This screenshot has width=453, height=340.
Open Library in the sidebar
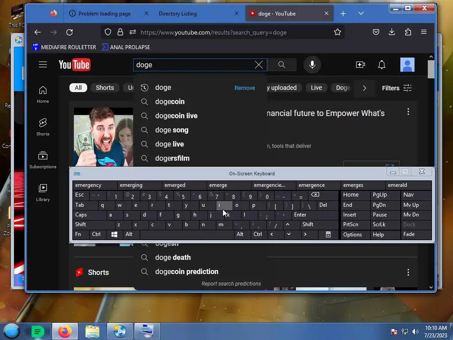(x=43, y=193)
